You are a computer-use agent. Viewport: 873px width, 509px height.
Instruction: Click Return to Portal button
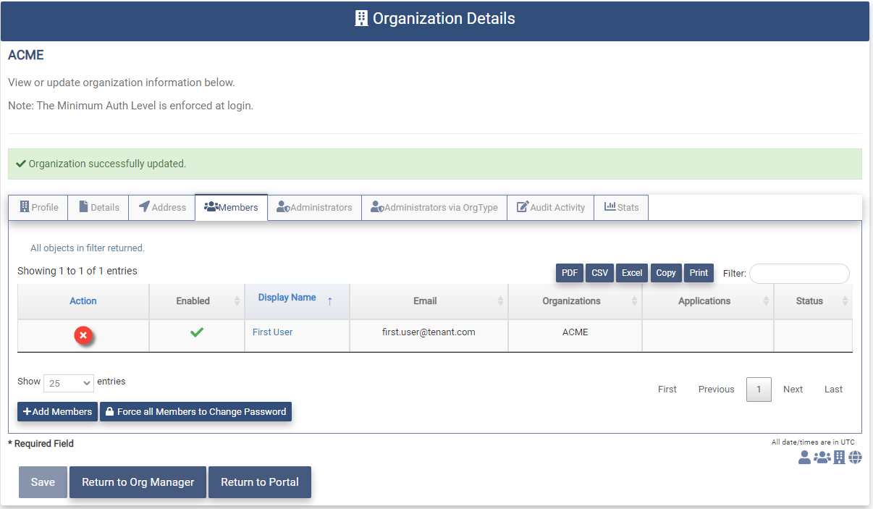coord(260,482)
